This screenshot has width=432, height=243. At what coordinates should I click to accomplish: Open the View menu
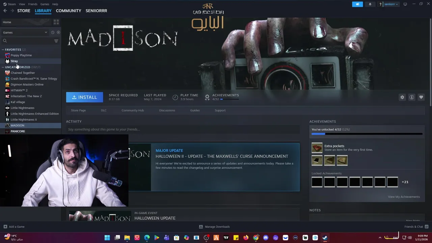pos(22,4)
